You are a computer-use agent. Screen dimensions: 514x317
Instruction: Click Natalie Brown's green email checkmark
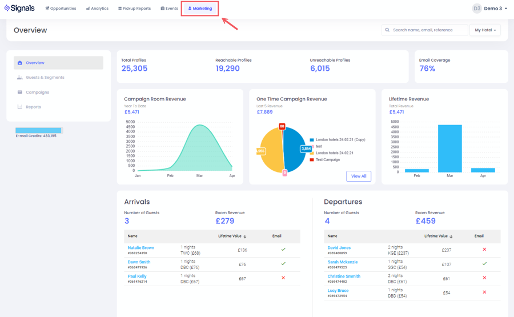pos(283,250)
